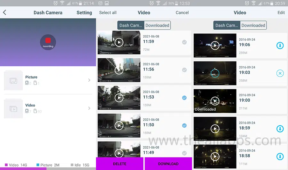Check the 11:59 video selection circle
Viewport: 288px width, 170px height.
184,42
